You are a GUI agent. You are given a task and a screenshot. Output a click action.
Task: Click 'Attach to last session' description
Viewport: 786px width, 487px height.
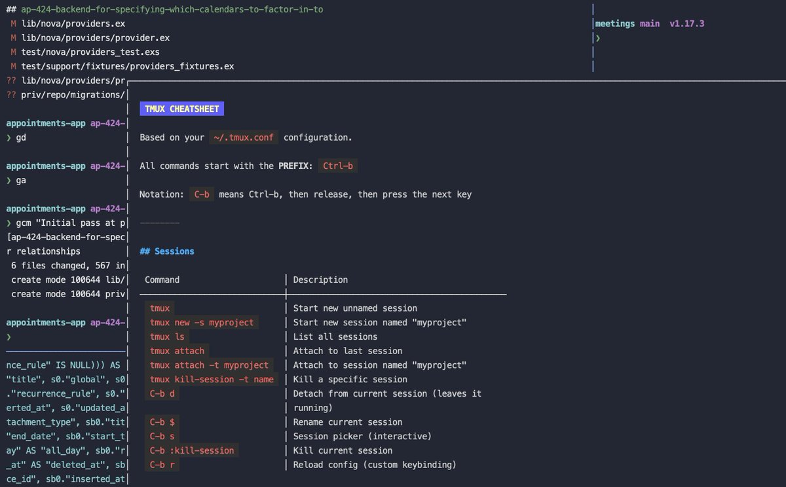pyautogui.click(x=348, y=351)
